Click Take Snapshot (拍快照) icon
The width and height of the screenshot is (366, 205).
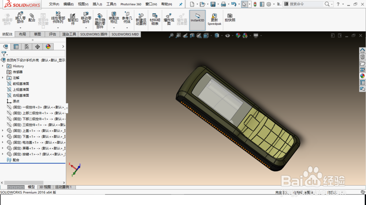coord(230,18)
